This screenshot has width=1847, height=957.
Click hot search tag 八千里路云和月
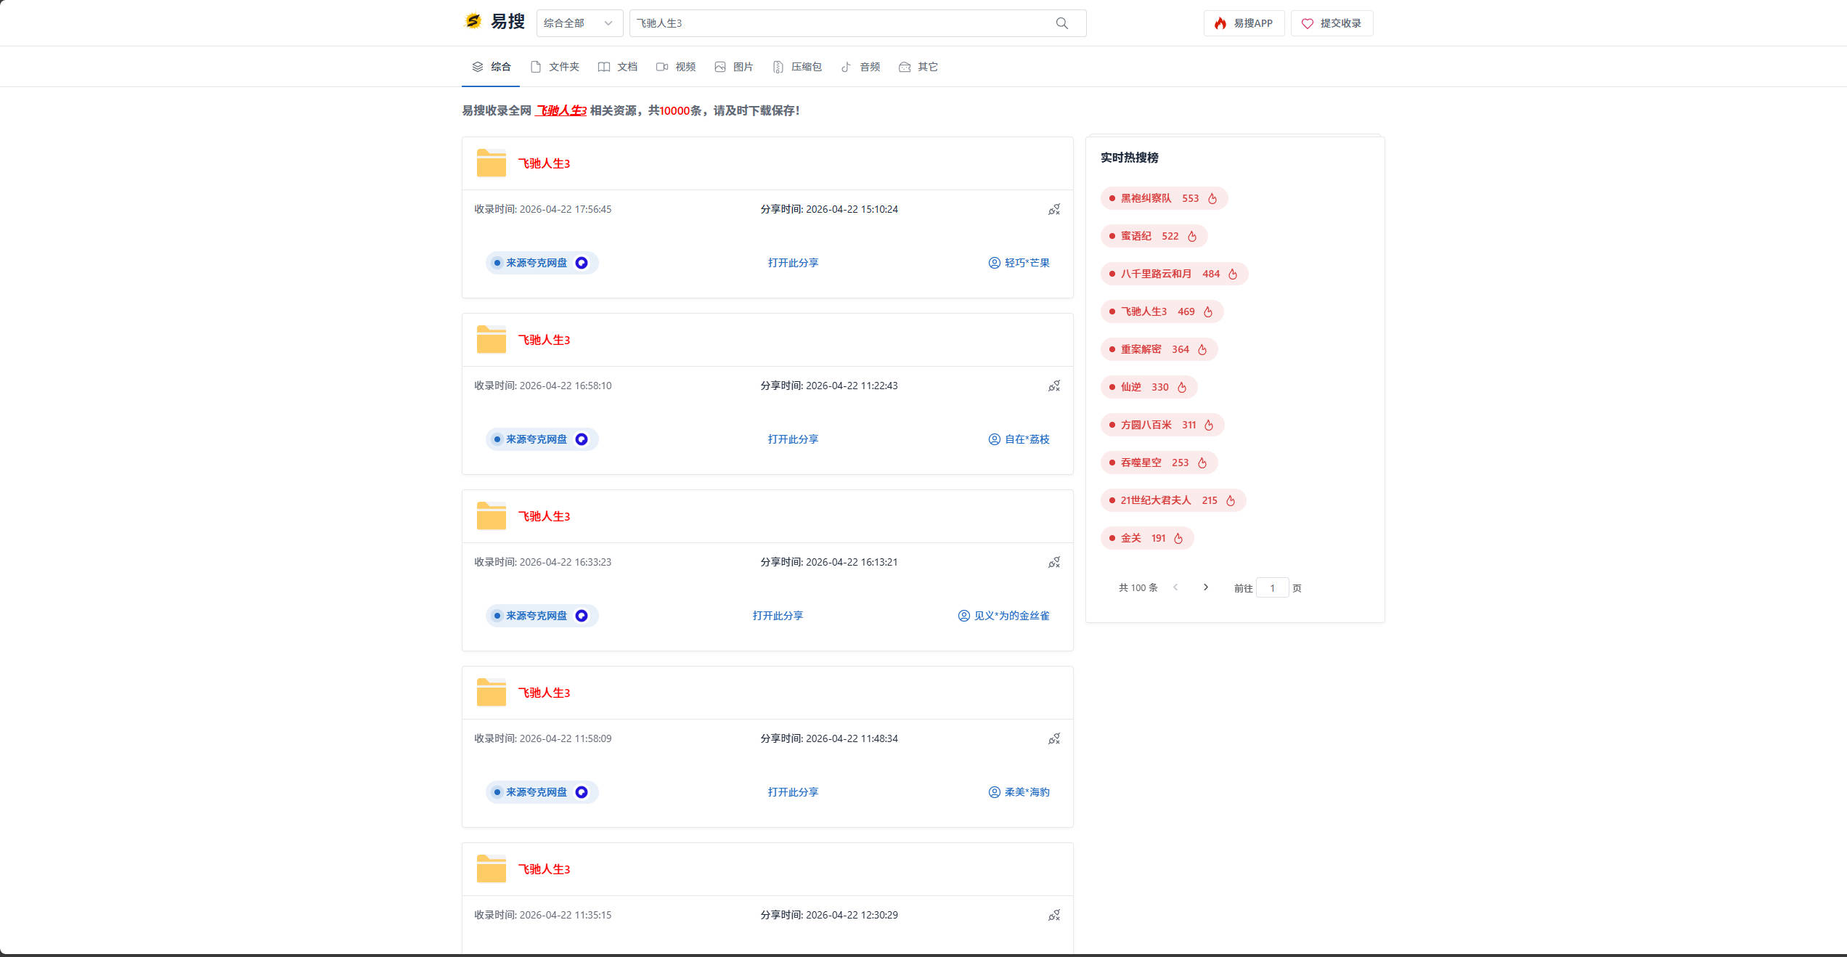click(x=1156, y=274)
